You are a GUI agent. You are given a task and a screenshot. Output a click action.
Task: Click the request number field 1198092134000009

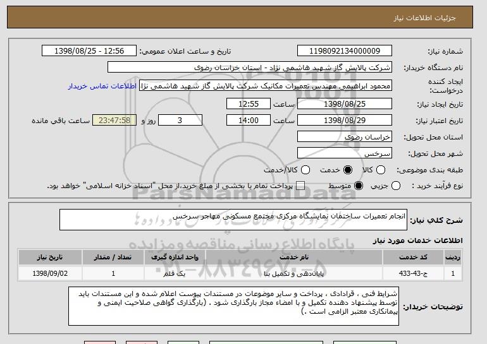344,51
